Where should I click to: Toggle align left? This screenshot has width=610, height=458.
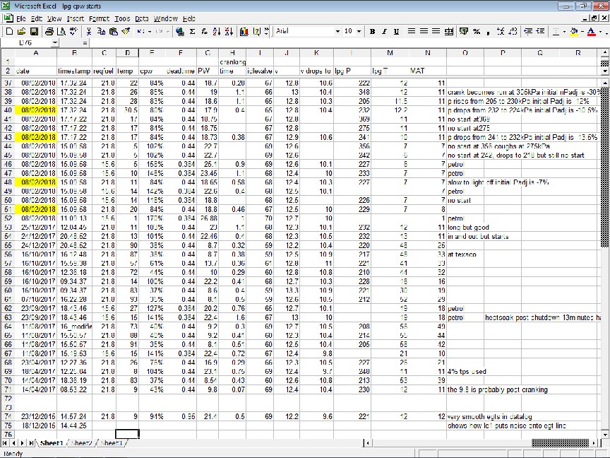[x=411, y=32]
